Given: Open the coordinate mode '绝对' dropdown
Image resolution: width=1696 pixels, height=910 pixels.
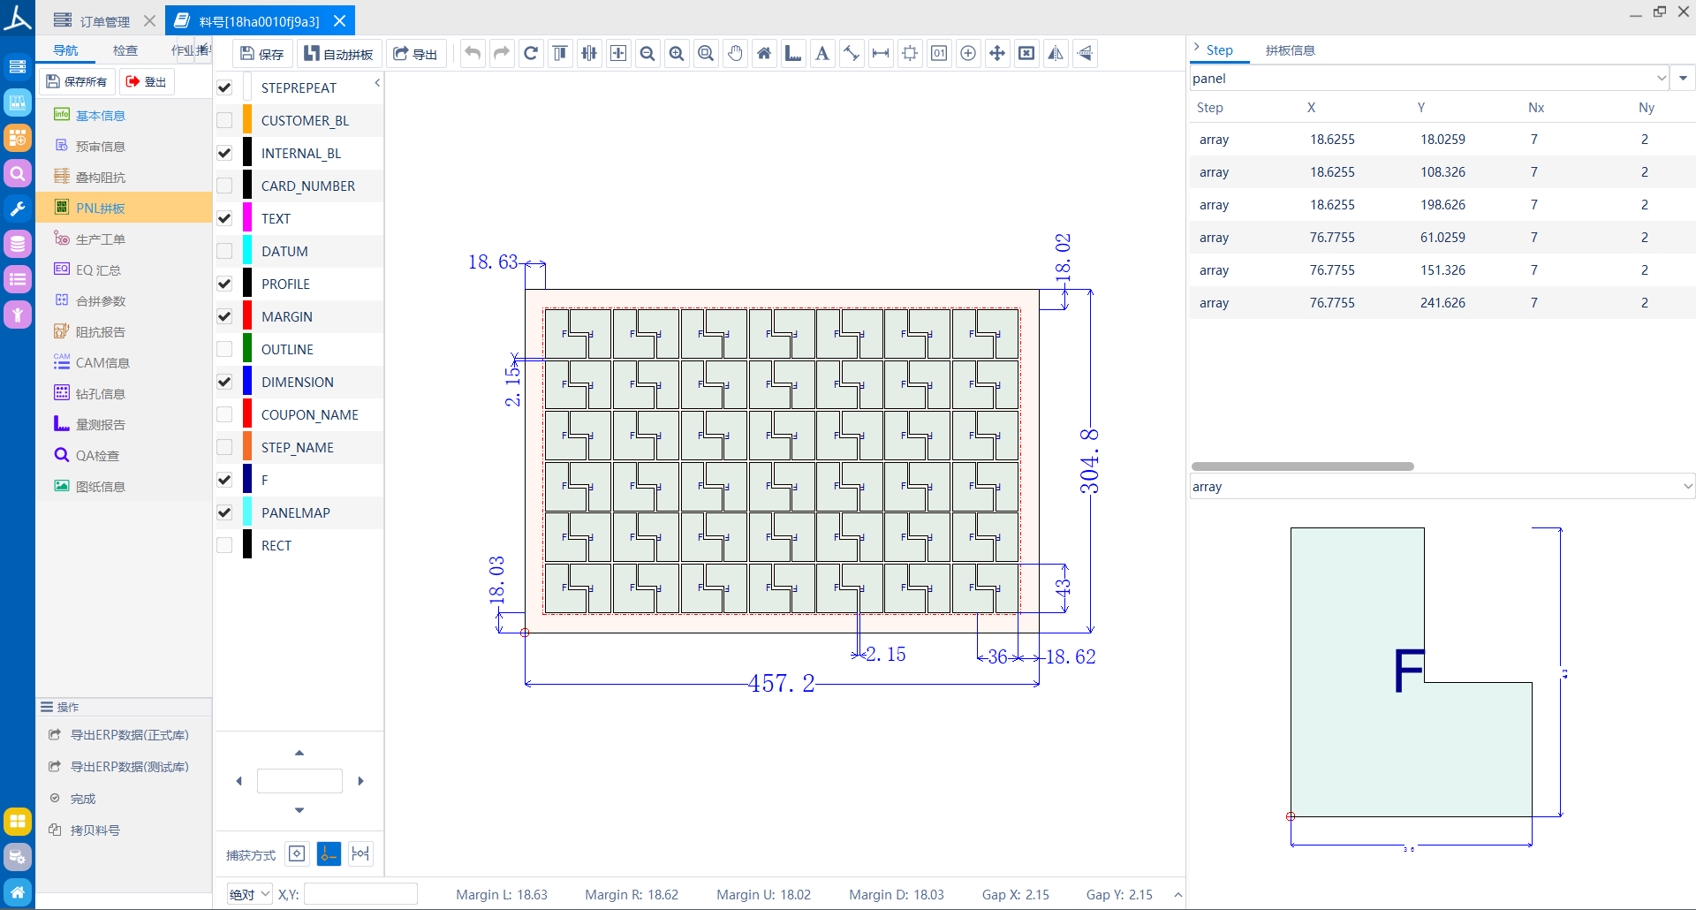Looking at the screenshot, I should (x=250, y=894).
